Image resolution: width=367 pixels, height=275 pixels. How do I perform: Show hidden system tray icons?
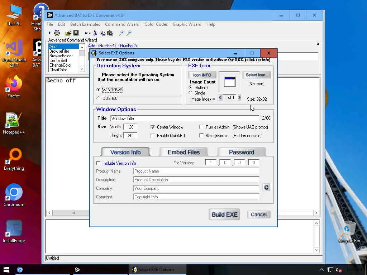(322, 270)
